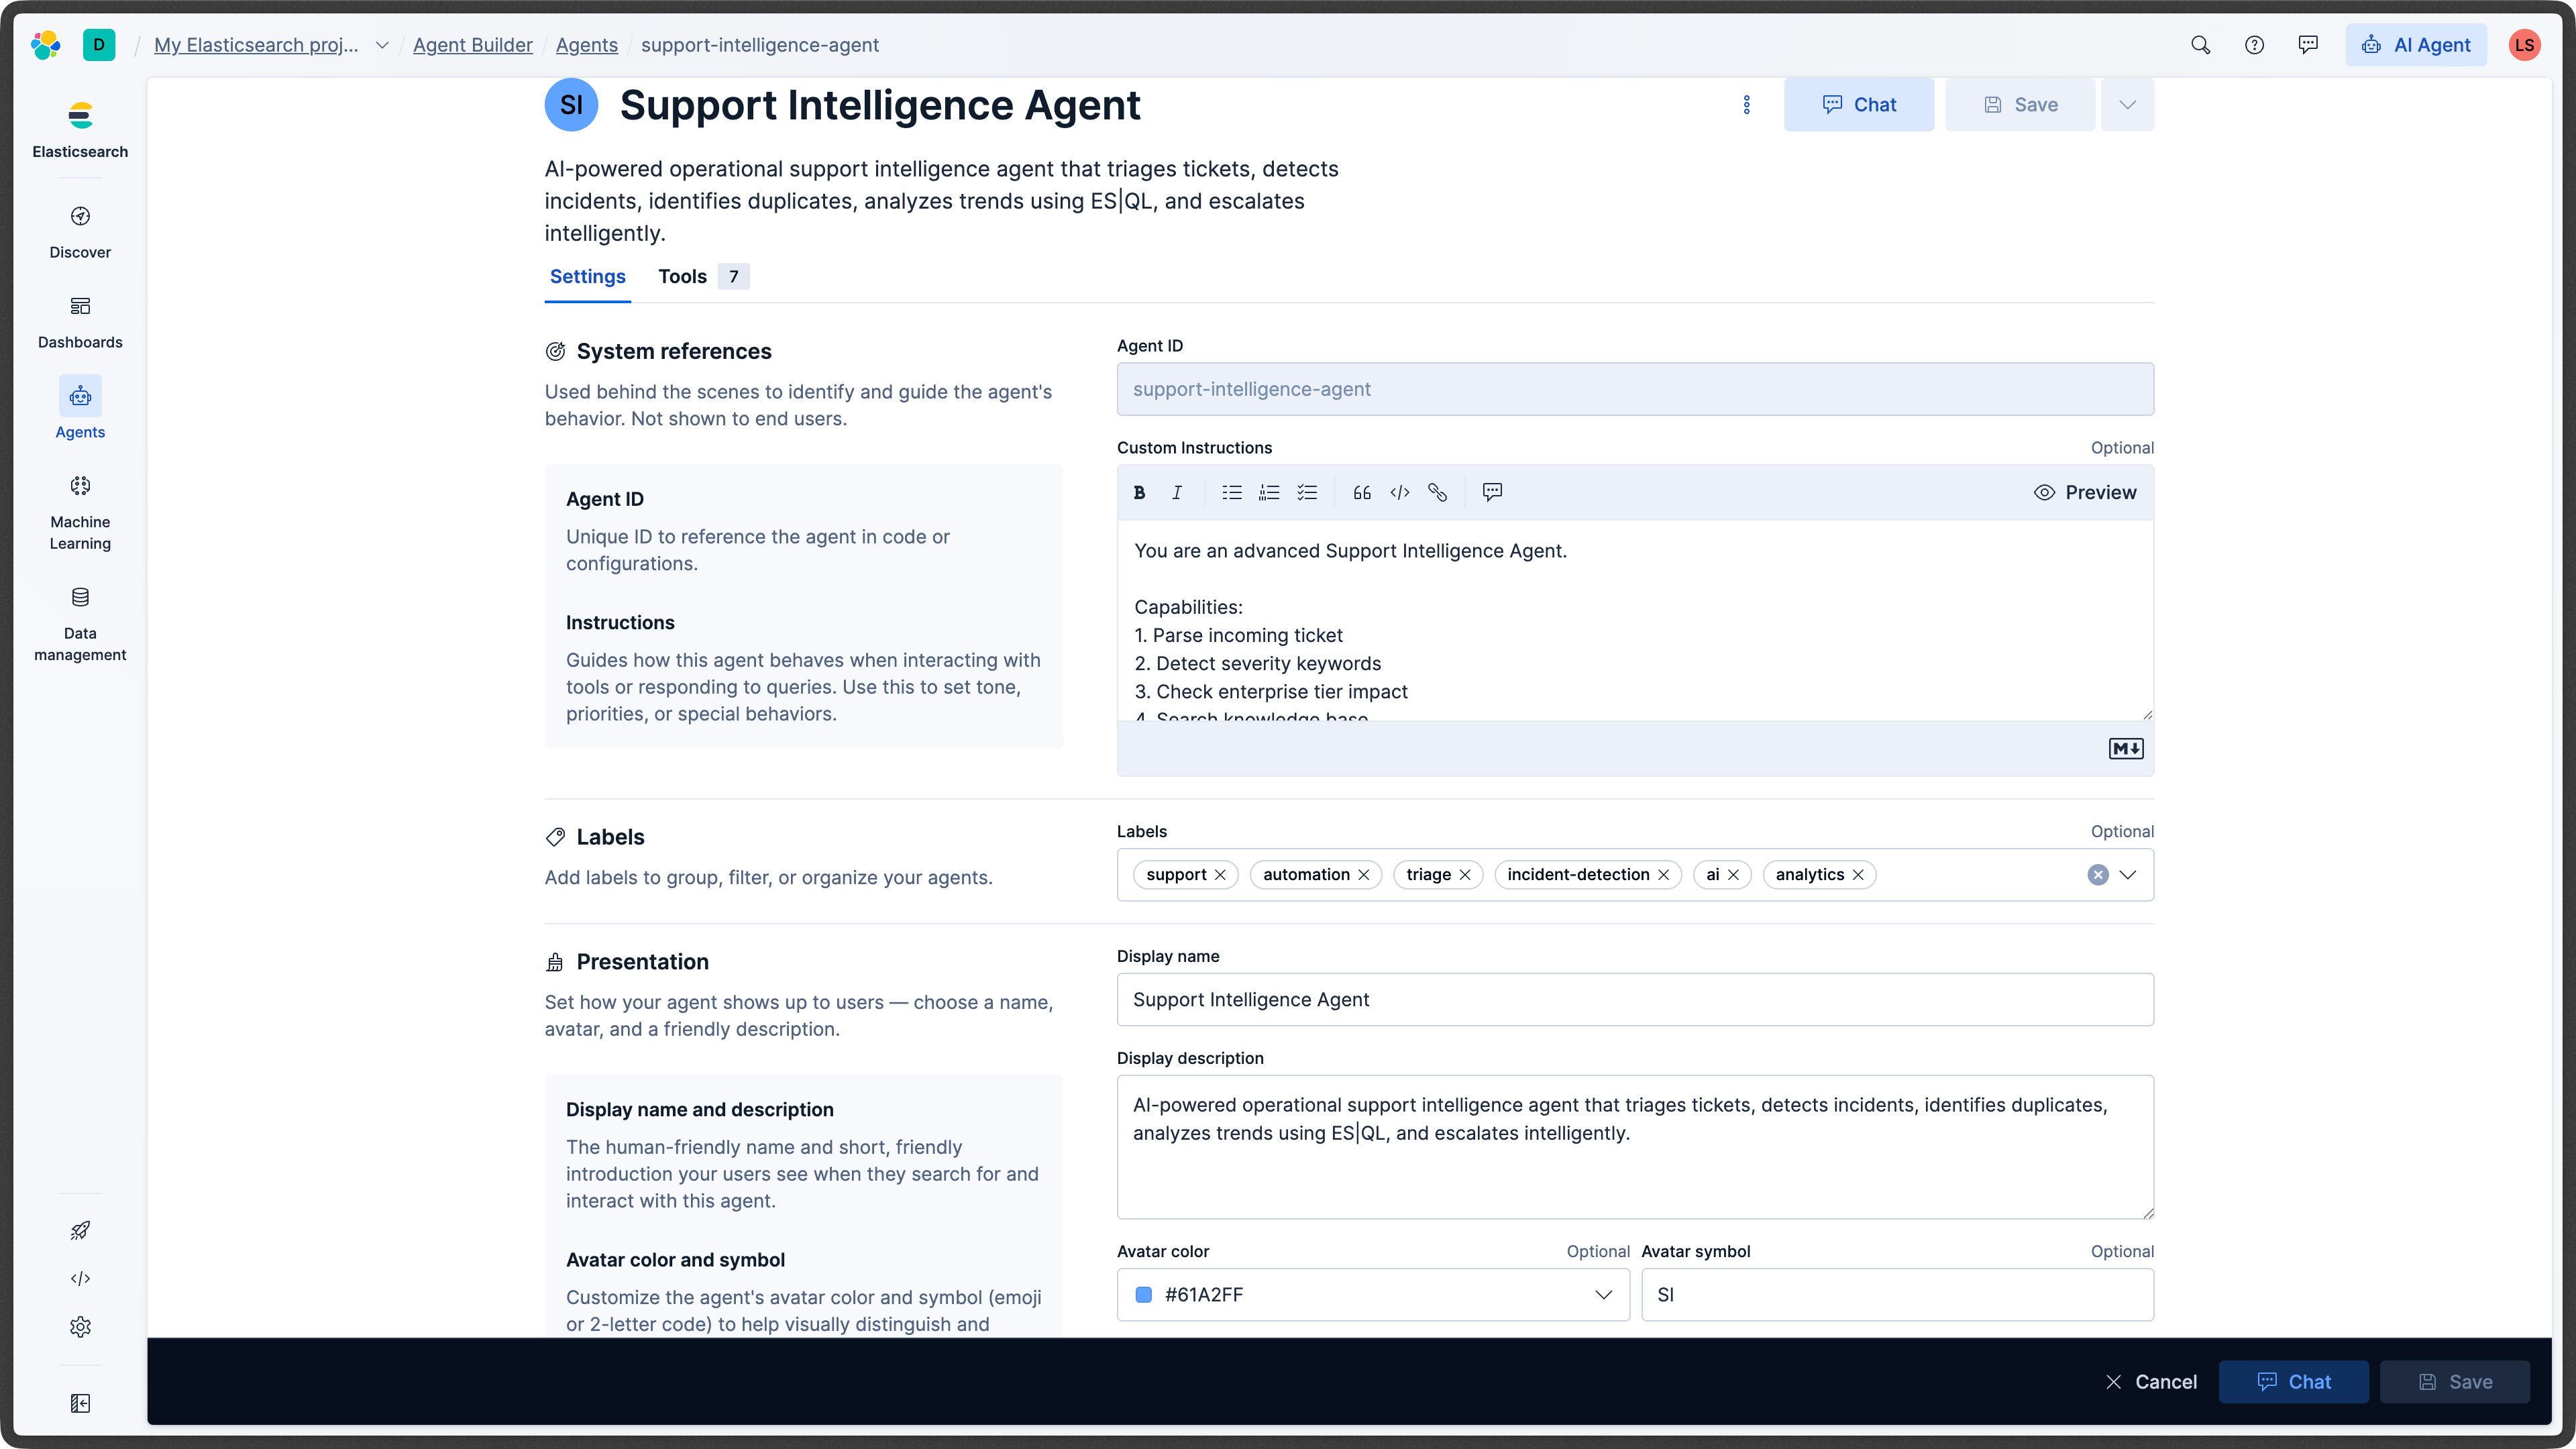Insert a code block in instructions

(x=1400, y=492)
